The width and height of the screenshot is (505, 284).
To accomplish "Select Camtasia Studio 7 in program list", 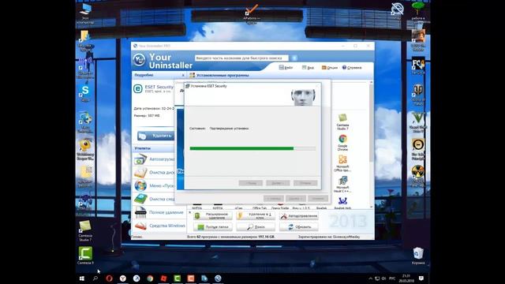I will point(342,122).
